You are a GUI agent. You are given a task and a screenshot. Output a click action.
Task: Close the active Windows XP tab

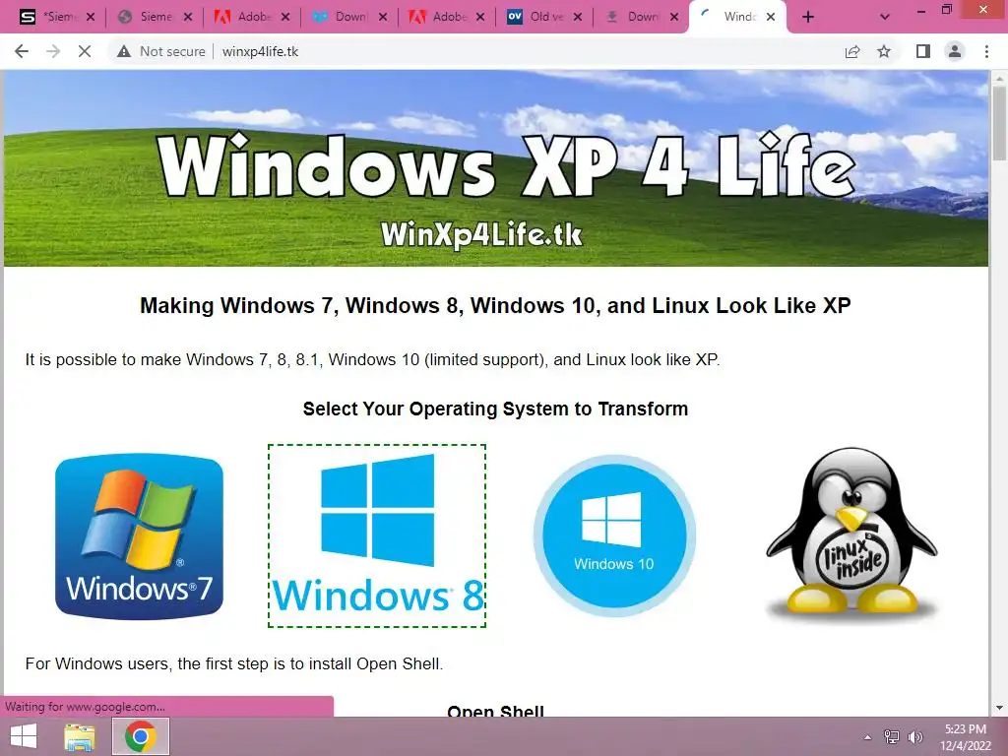(x=771, y=18)
